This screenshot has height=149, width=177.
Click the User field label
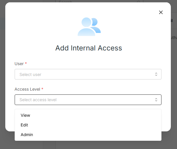click(x=19, y=64)
